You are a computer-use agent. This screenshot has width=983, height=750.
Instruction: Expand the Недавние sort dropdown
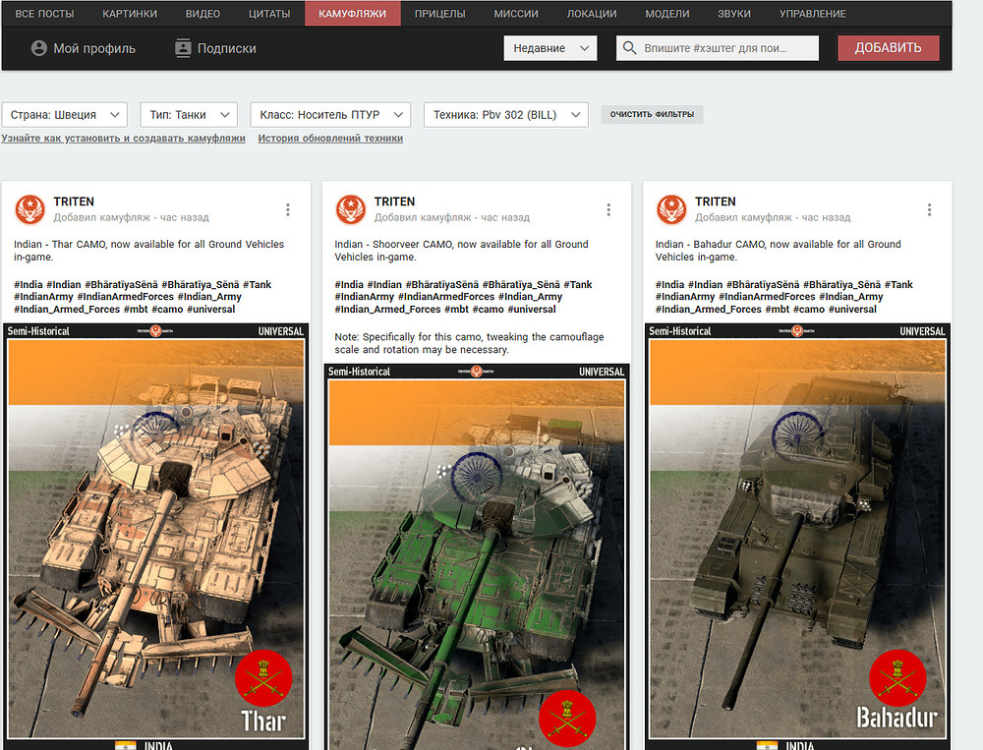click(x=549, y=48)
